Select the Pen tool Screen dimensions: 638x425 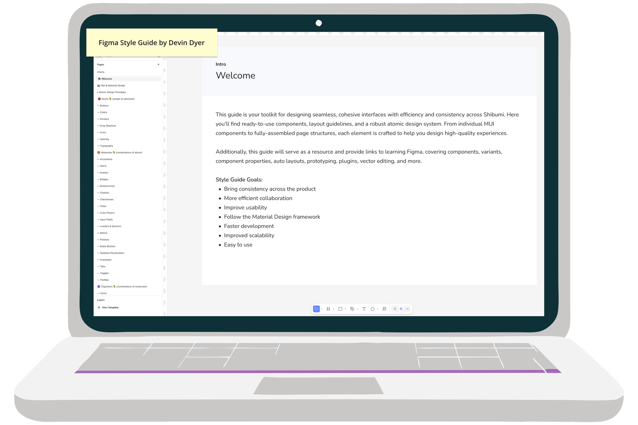[x=353, y=309]
